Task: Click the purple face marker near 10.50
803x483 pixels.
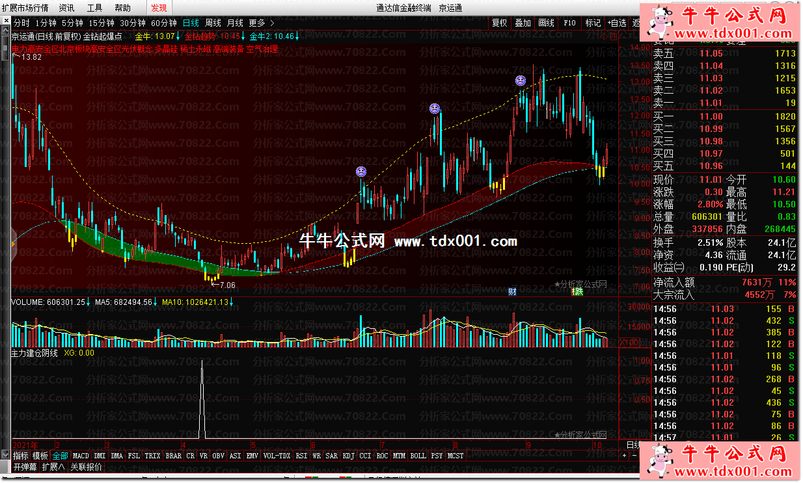Action: [361, 172]
